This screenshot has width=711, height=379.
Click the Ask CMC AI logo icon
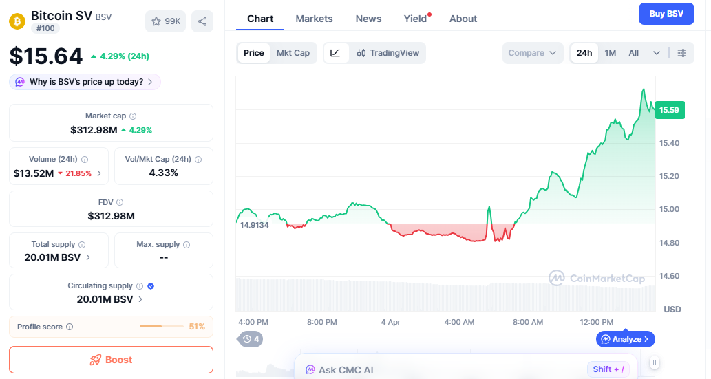310,370
